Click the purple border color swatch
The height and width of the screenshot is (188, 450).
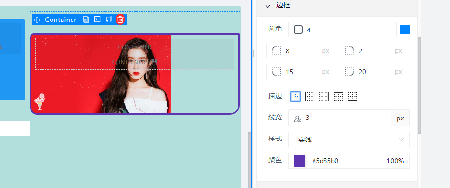[x=300, y=161]
